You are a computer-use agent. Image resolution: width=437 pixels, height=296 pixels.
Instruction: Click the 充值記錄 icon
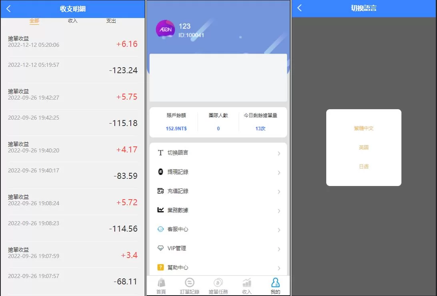161,191
